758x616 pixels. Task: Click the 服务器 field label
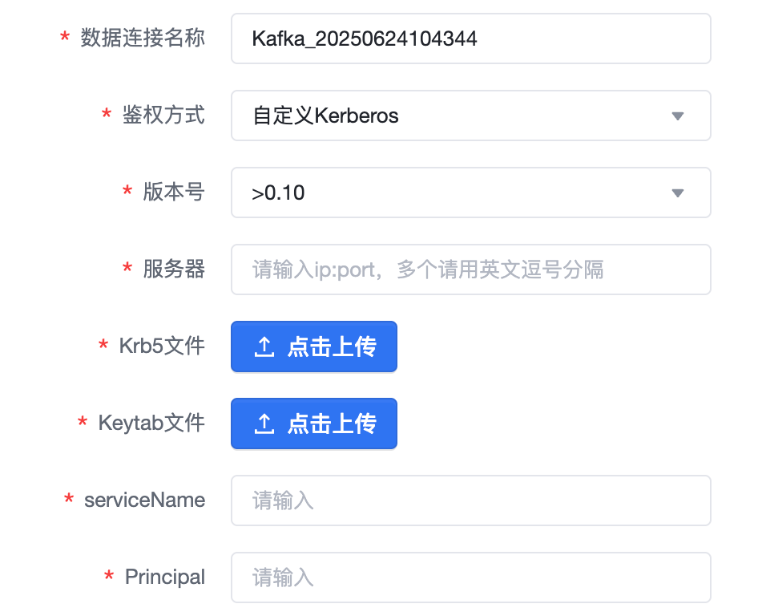tap(174, 269)
